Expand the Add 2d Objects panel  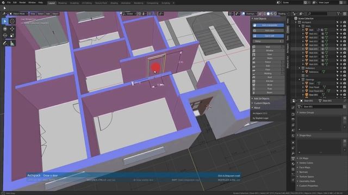click(262, 99)
